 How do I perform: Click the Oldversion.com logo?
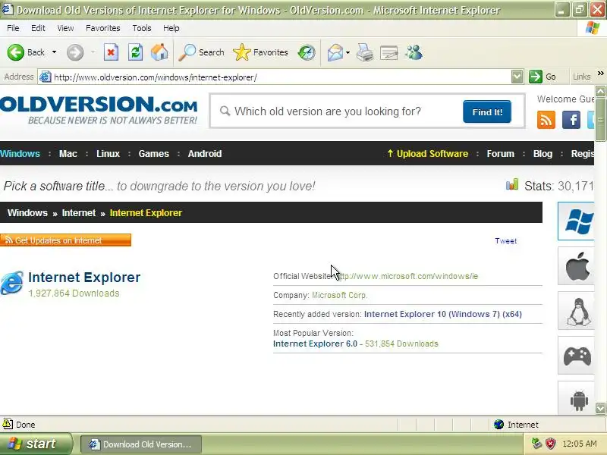coord(99,110)
